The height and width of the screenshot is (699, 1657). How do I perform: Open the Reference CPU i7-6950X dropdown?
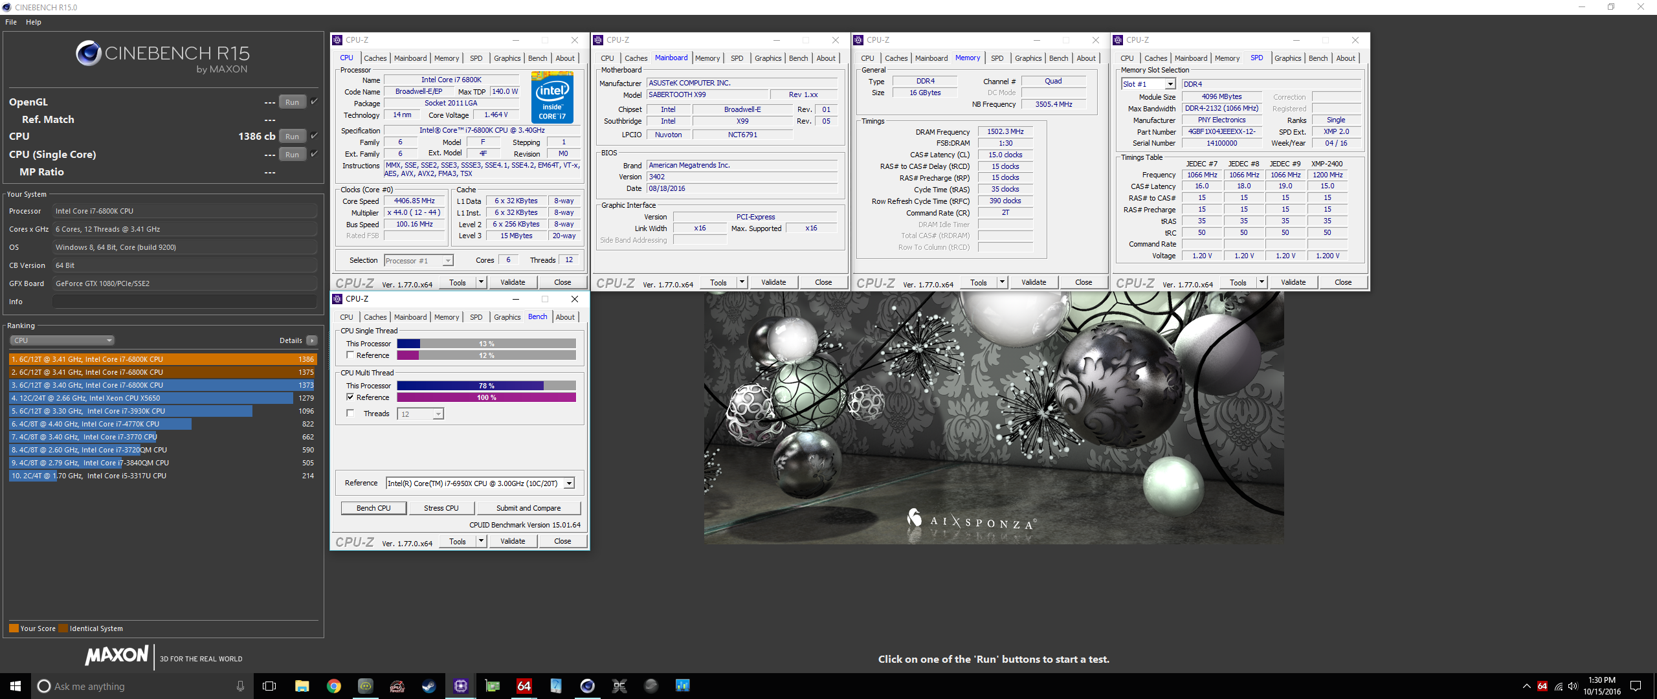(x=480, y=483)
